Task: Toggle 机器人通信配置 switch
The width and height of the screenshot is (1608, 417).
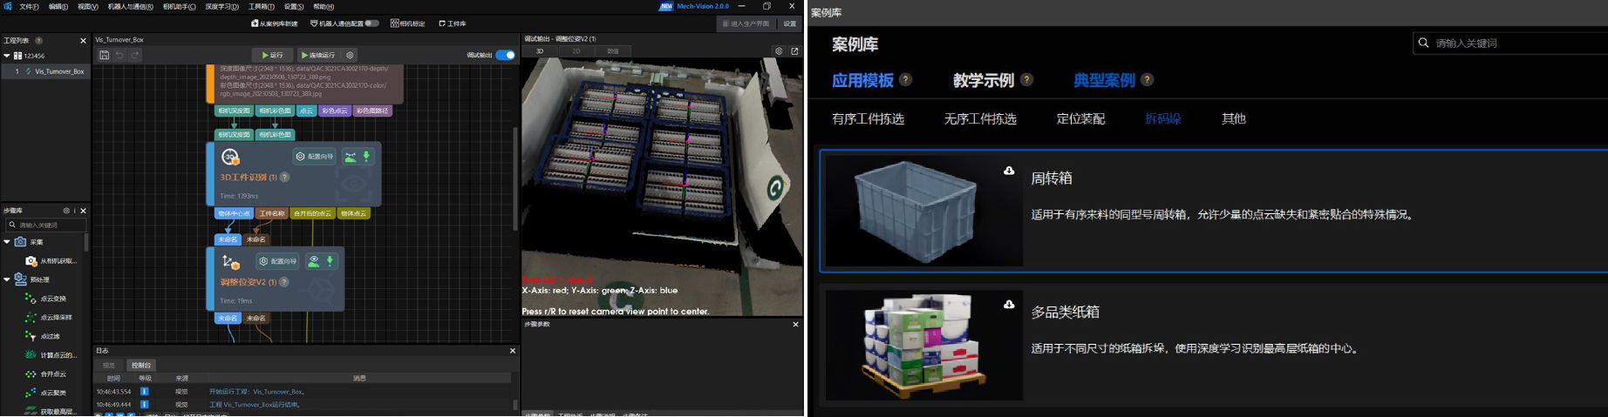Action: pyautogui.click(x=372, y=24)
